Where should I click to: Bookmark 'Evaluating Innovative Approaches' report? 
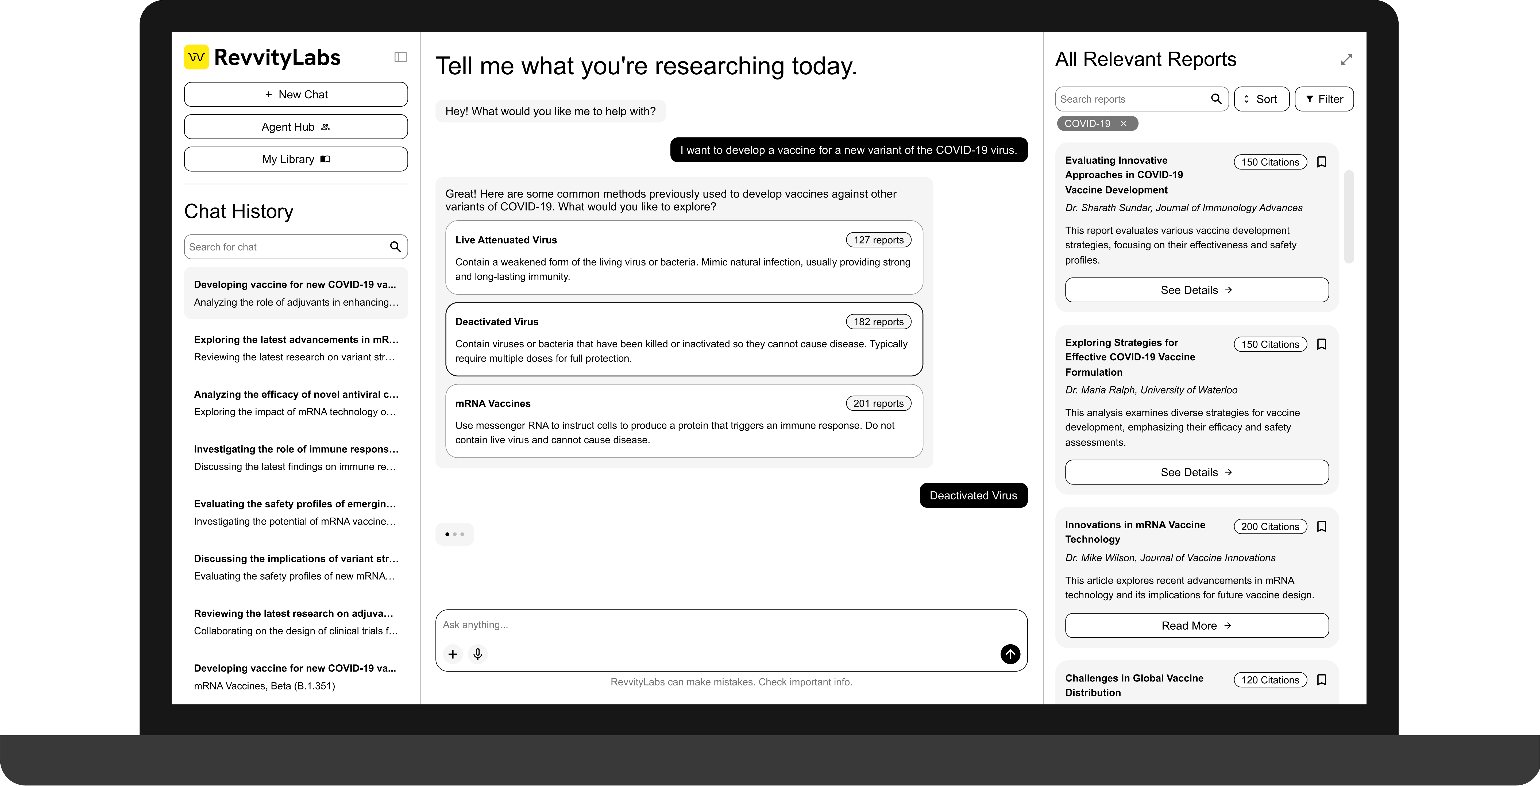pos(1322,163)
